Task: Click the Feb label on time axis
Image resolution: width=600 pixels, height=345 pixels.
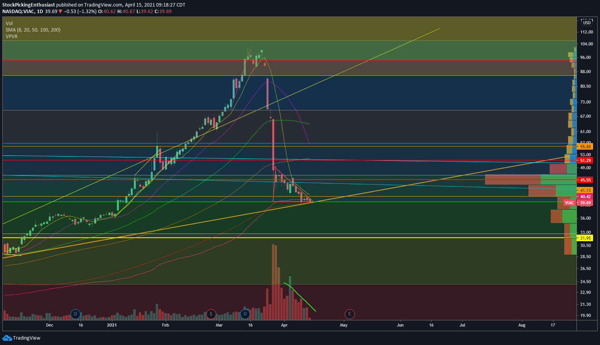Action: click(x=165, y=325)
